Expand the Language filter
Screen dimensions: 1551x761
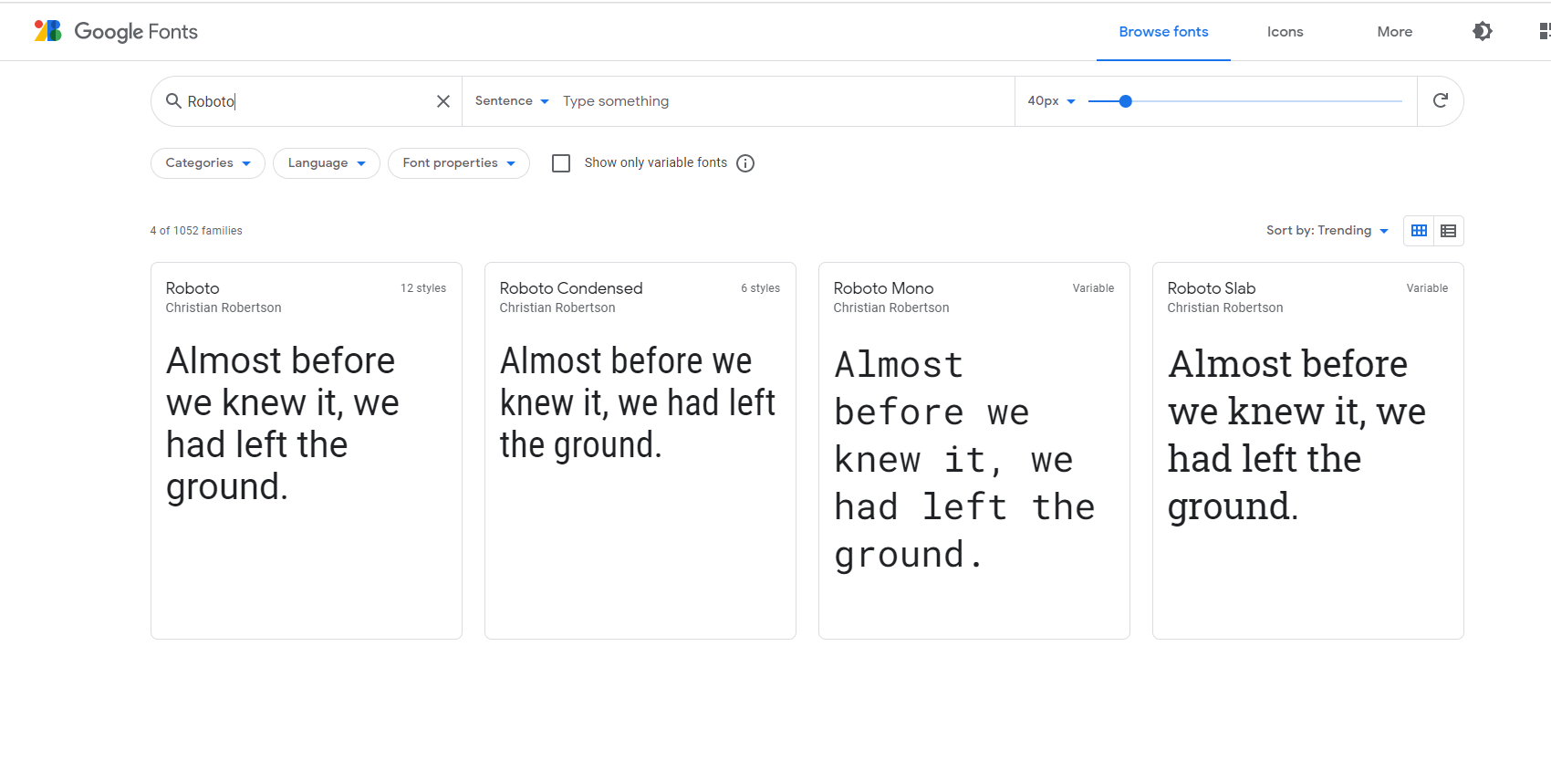pyautogui.click(x=327, y=163)
